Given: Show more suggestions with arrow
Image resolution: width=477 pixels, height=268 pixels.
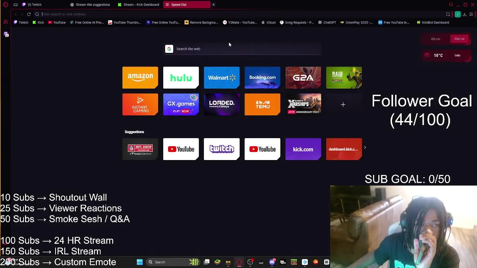Looking at the screenshot, I should coord(365,148).
